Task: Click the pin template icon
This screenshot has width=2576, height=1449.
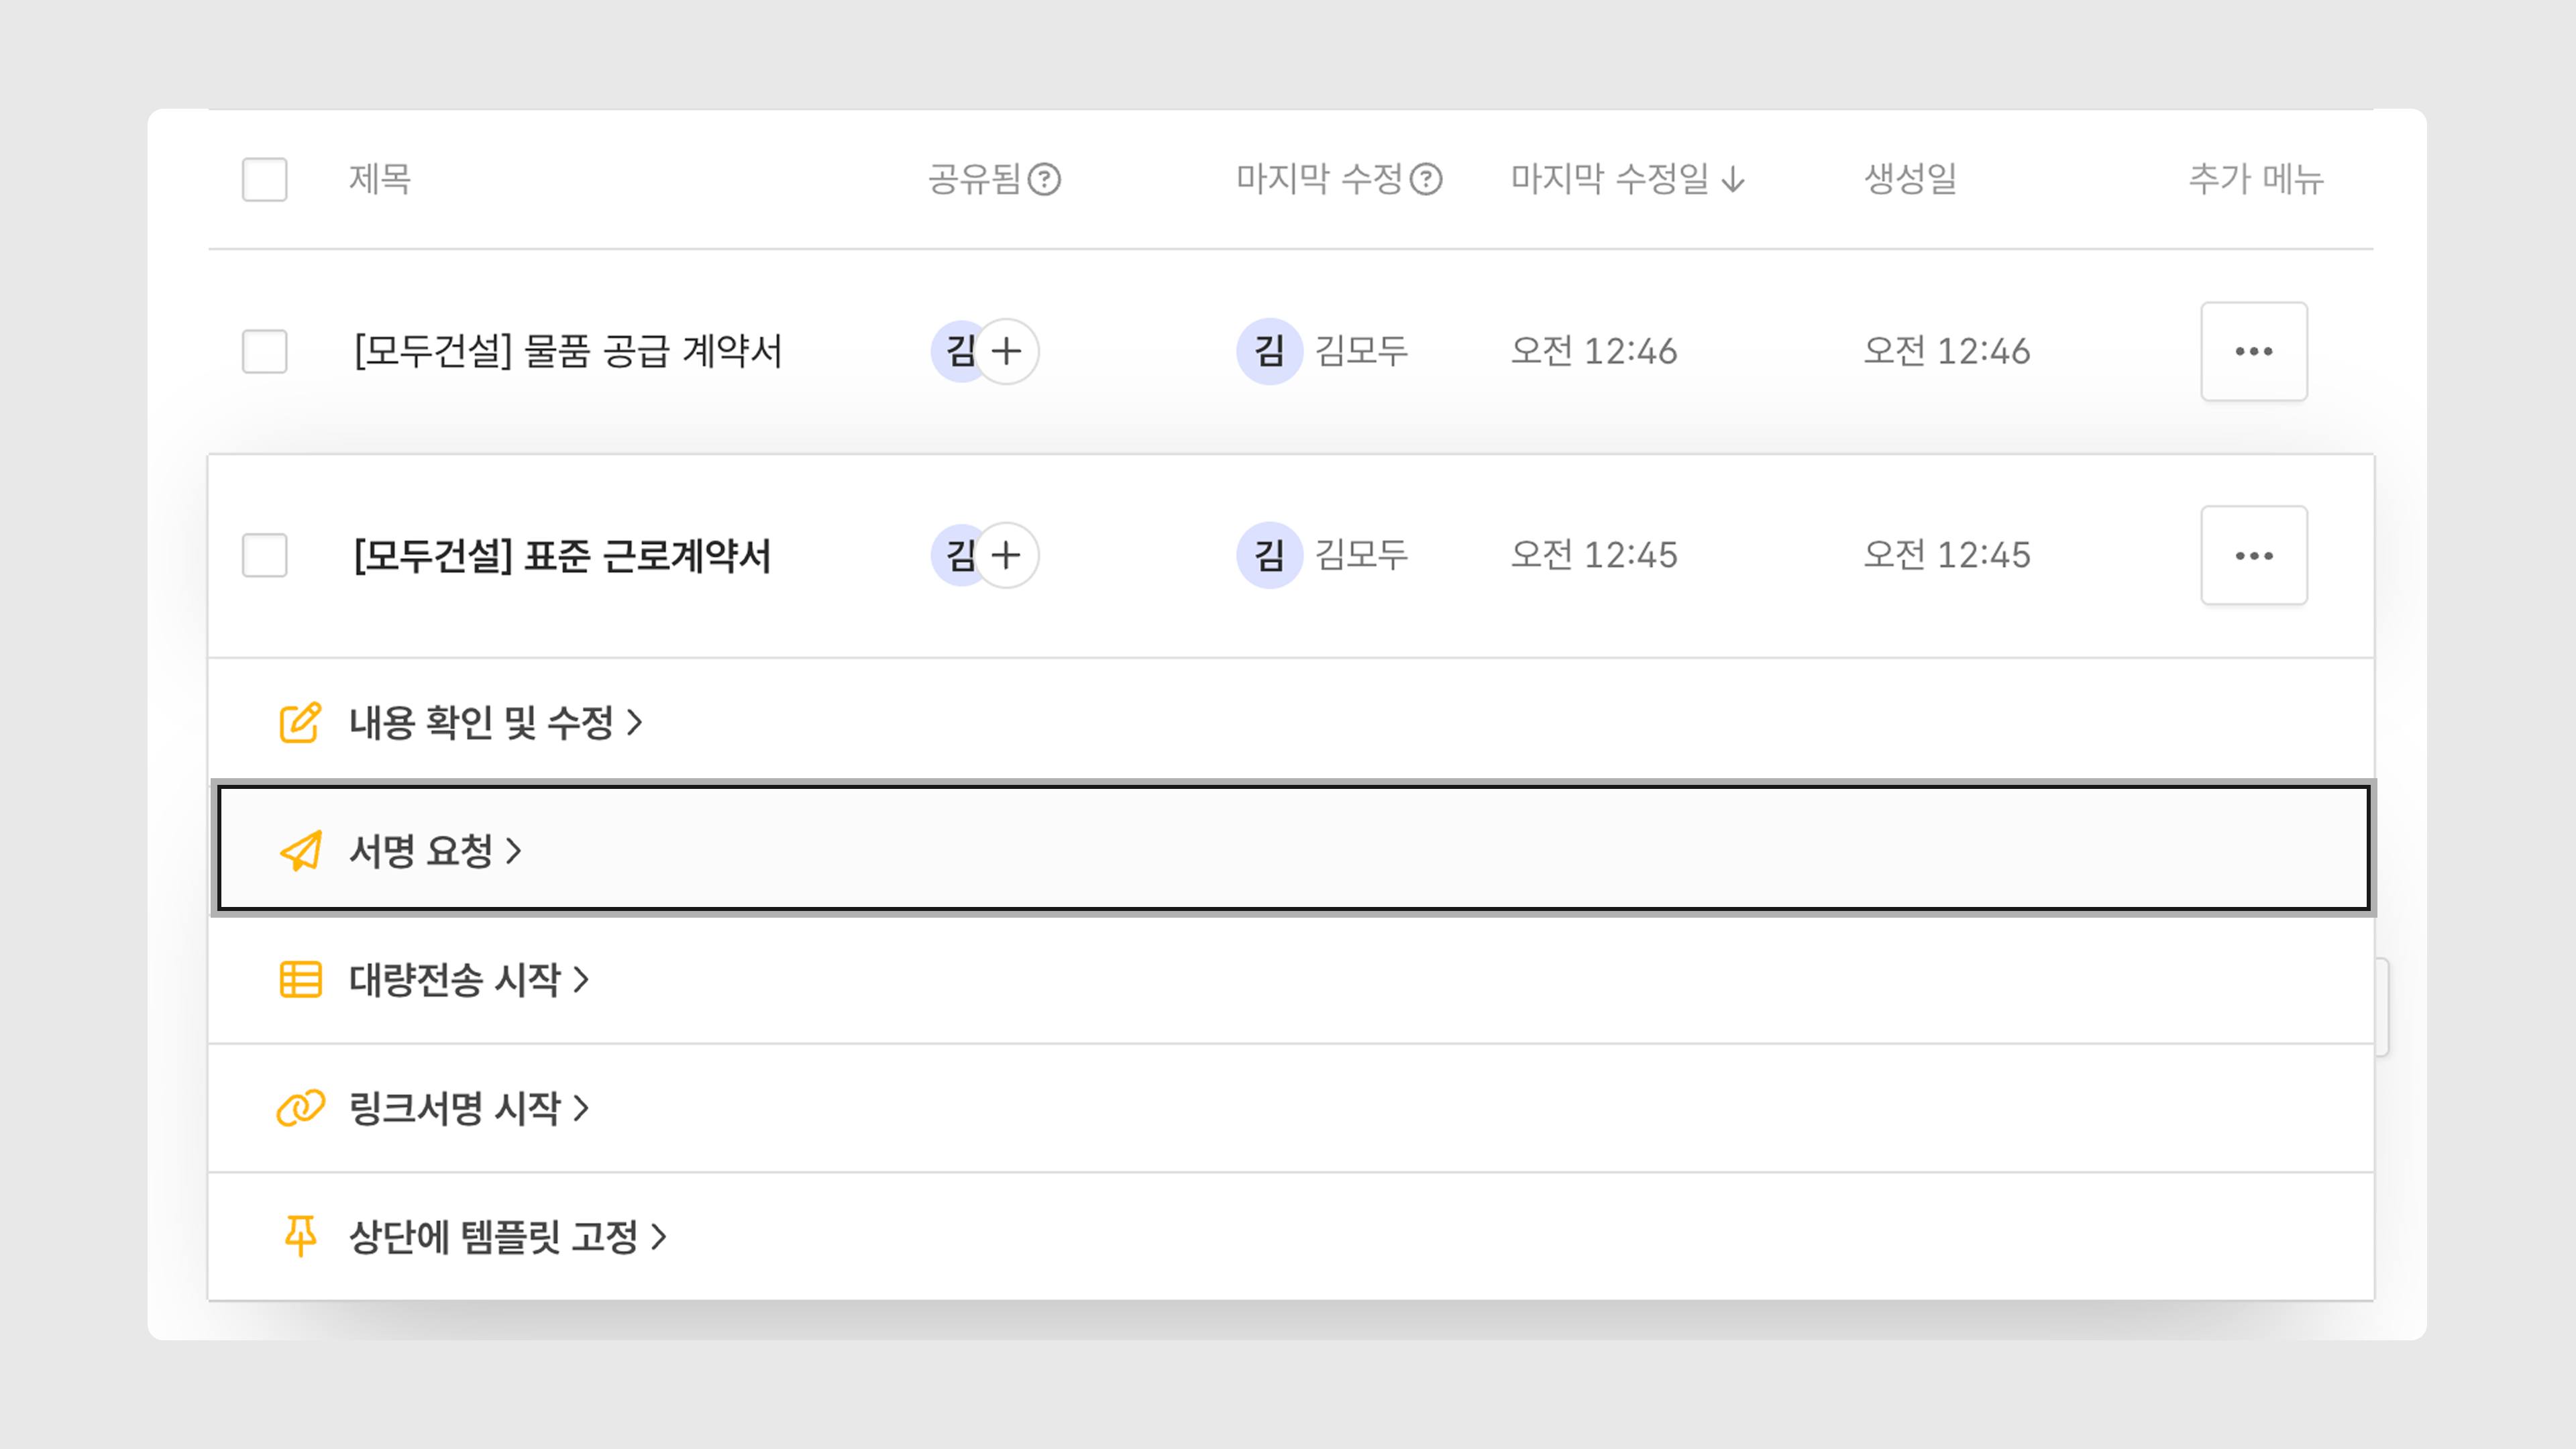Action: pos(300,1236)
